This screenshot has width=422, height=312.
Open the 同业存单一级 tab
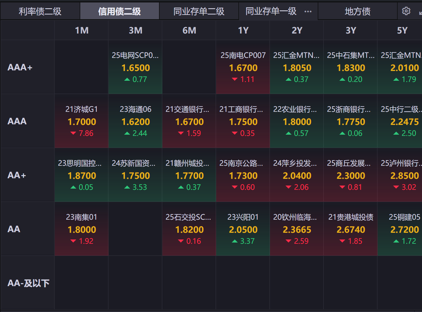271,12
